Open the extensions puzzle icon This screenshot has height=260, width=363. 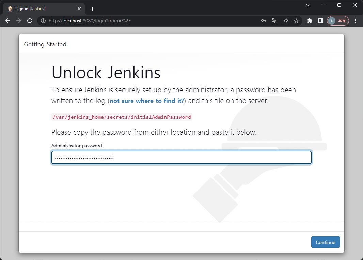[310, 21]
